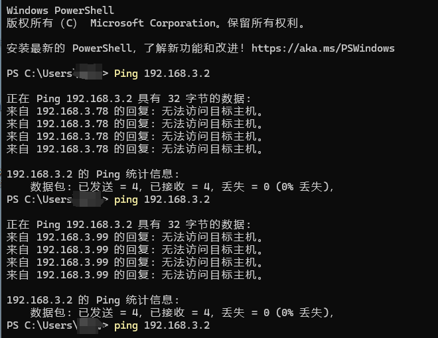Click '正在 Ping 192.168.3.2' line above the 192.168.3.99 replies
The image size is (438, 338).
129,225
